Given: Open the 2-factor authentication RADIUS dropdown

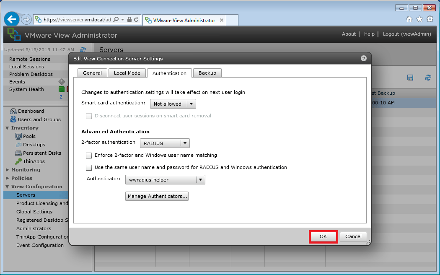Looking at the screenshot, I should click(x=164, y=143).
